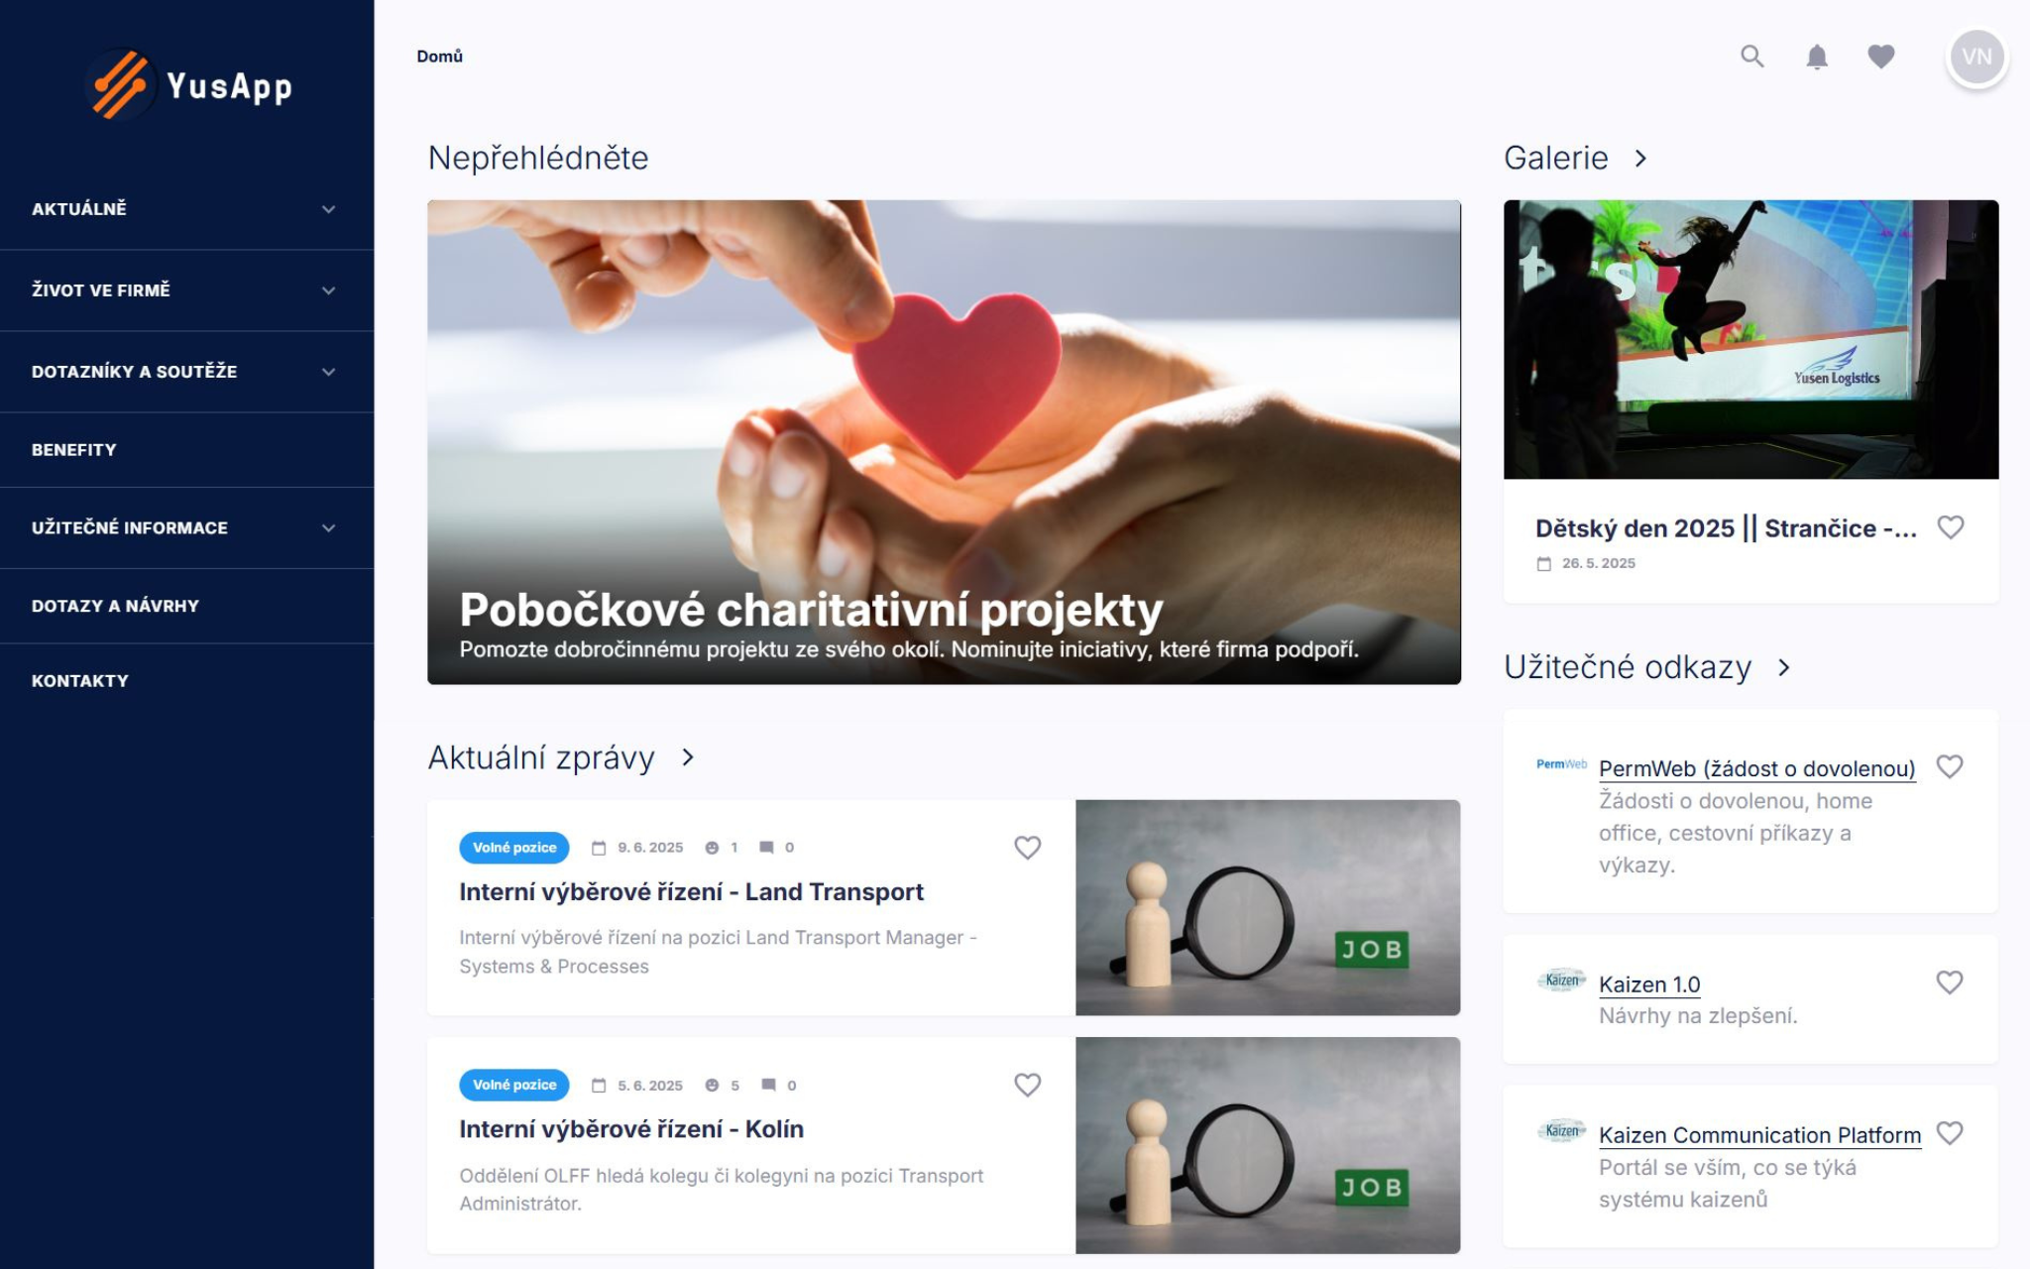Favorite the Kaizen 1.0 link
The image size is (2030, 1269).
coord(1950,982)
